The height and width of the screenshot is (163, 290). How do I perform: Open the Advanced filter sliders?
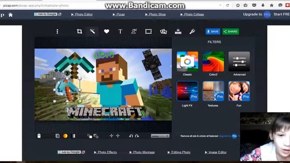click(x=239, y=62)
